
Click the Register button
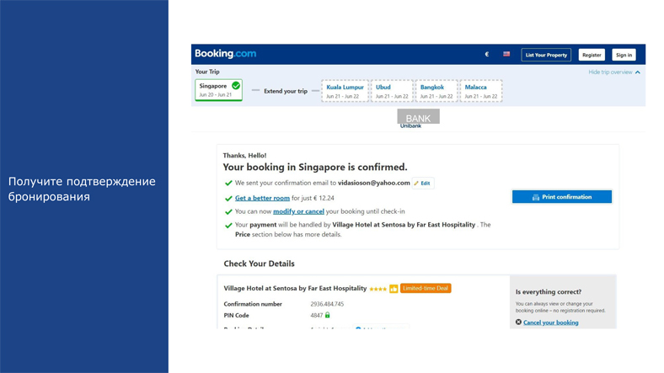(592, 55)
